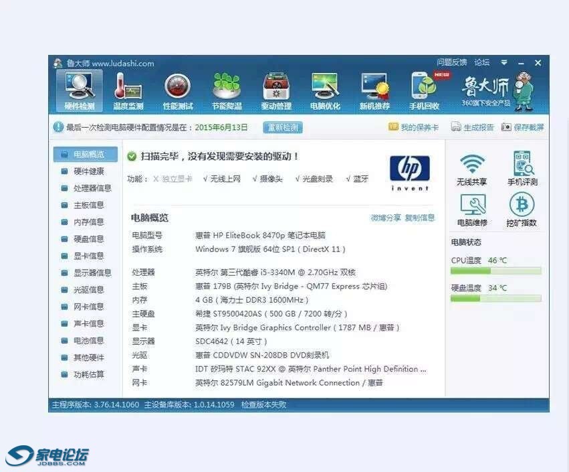Open 性能测试 performance test gauge icon
The width and height of the screenshot is (569, 472).
click(x=177, y=90)
